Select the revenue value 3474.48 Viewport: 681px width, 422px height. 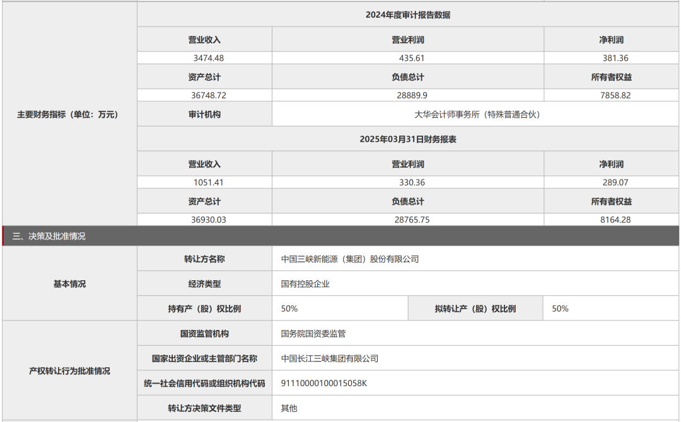point(209,58)
